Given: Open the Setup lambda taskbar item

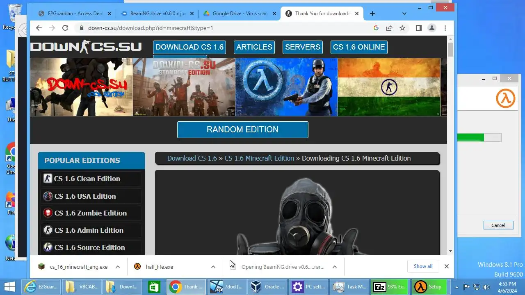Looking at the screenshot, I should tap(429, 287).
